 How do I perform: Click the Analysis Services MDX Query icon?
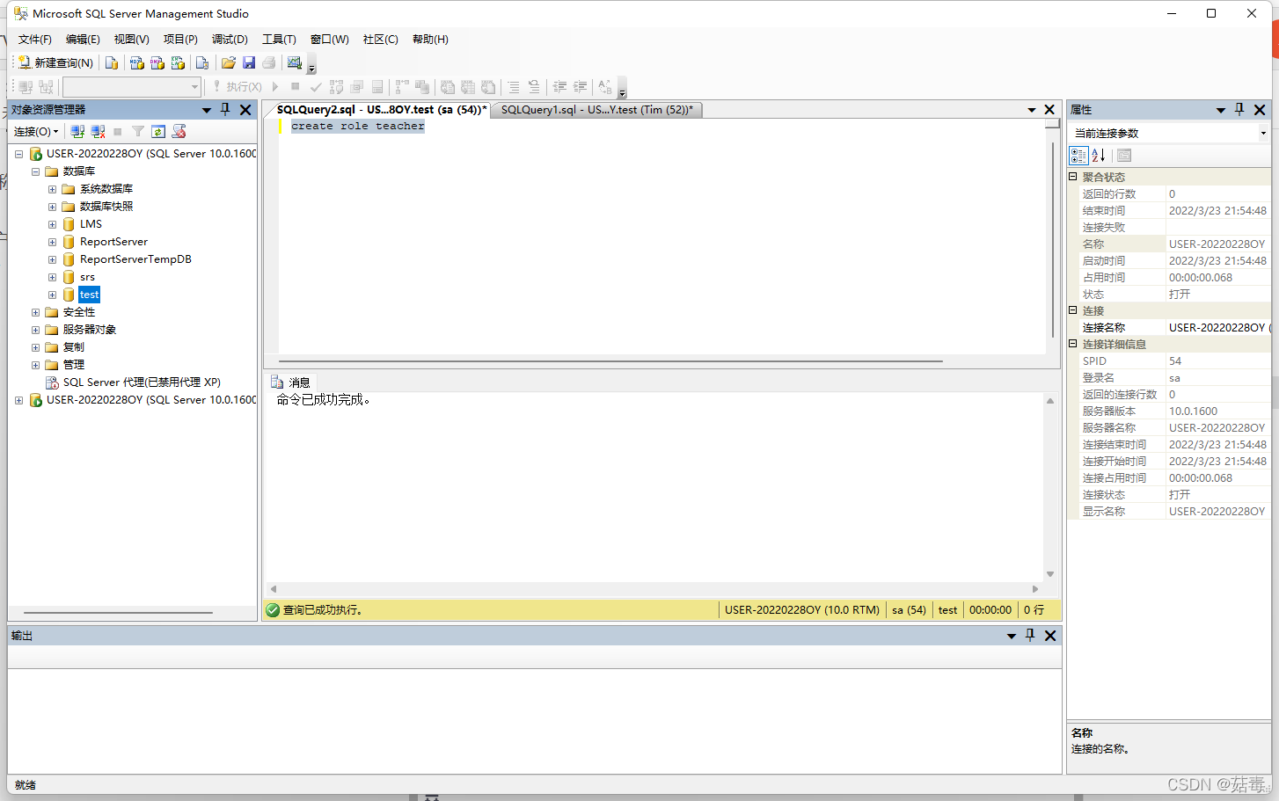point(136,62)
